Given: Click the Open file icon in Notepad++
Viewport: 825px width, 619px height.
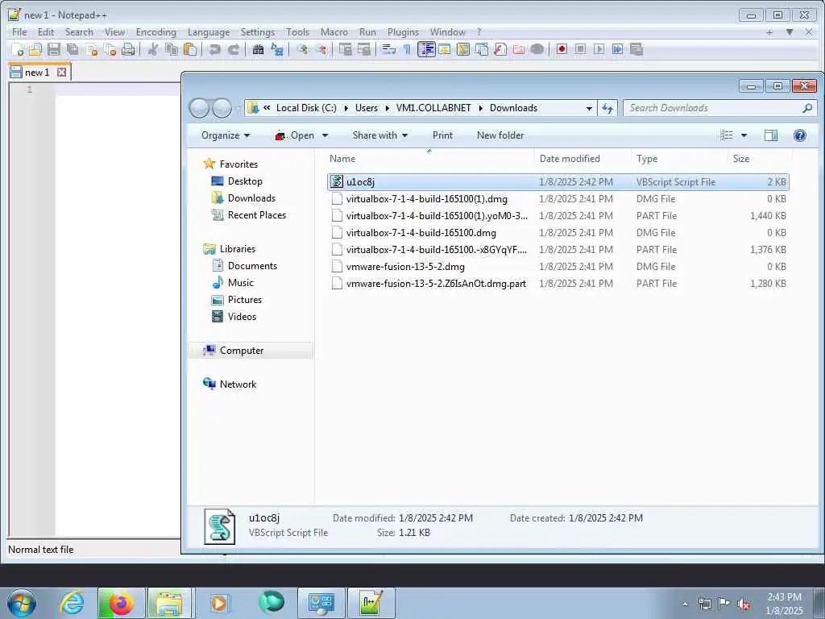Looking at the screenshot, I should (35, 49).
